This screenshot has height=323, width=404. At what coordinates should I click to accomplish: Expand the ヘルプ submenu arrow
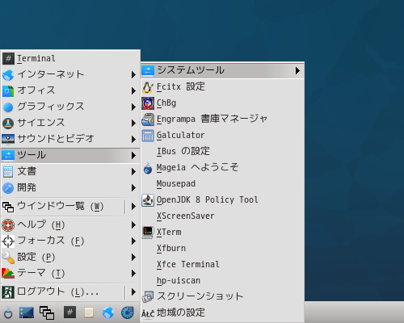pos(133,225)
